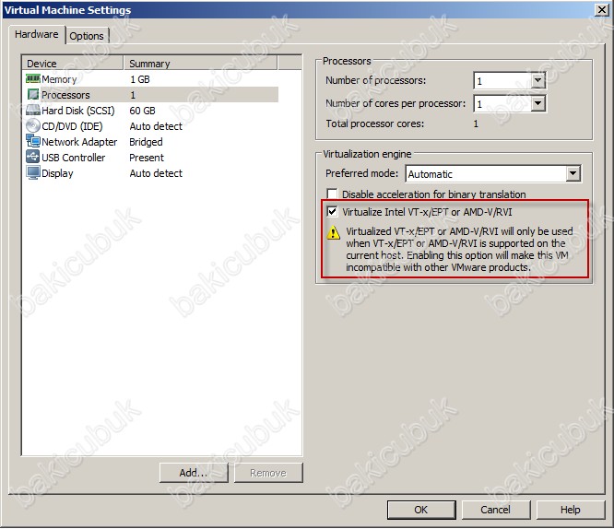
Task: Click Auto detect summary for Display
Action: tap(156, 173)
